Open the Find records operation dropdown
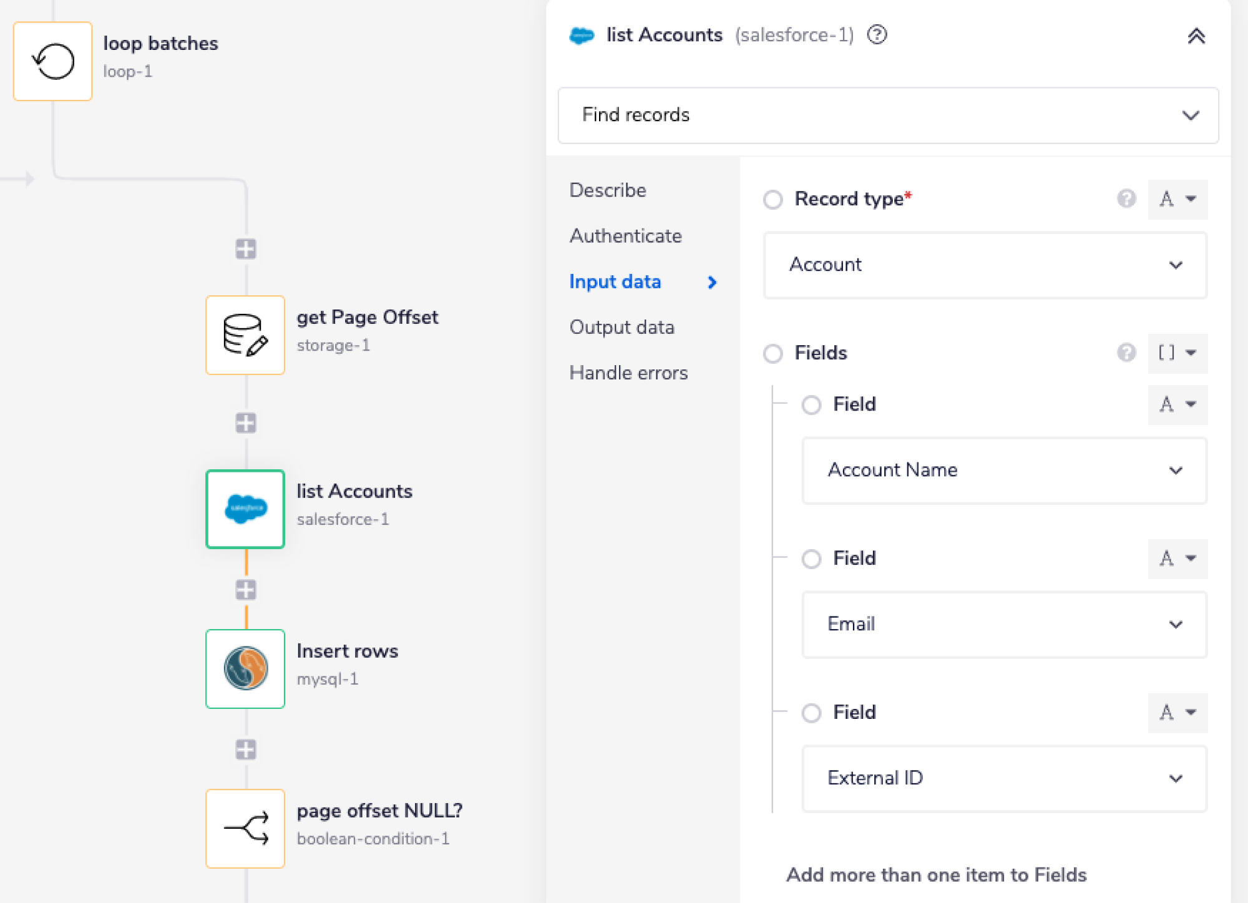This screenshot has height=903, width=1248. pos(887,115)
